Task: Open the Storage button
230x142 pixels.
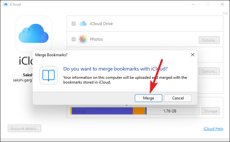Action: (x=211, y=111)
